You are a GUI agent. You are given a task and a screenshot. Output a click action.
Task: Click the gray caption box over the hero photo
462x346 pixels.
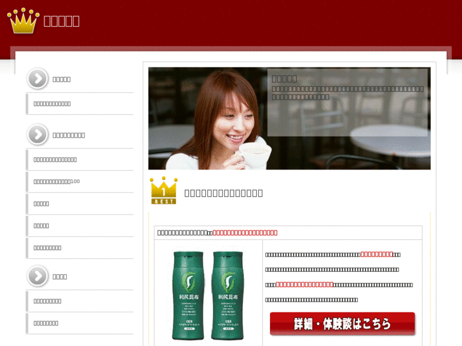click(348, 102)
